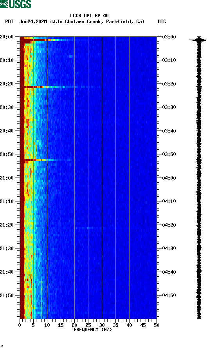216x350 pixels.
Task: Click the 'UTC' timezone label
Action: click(162, 22)
